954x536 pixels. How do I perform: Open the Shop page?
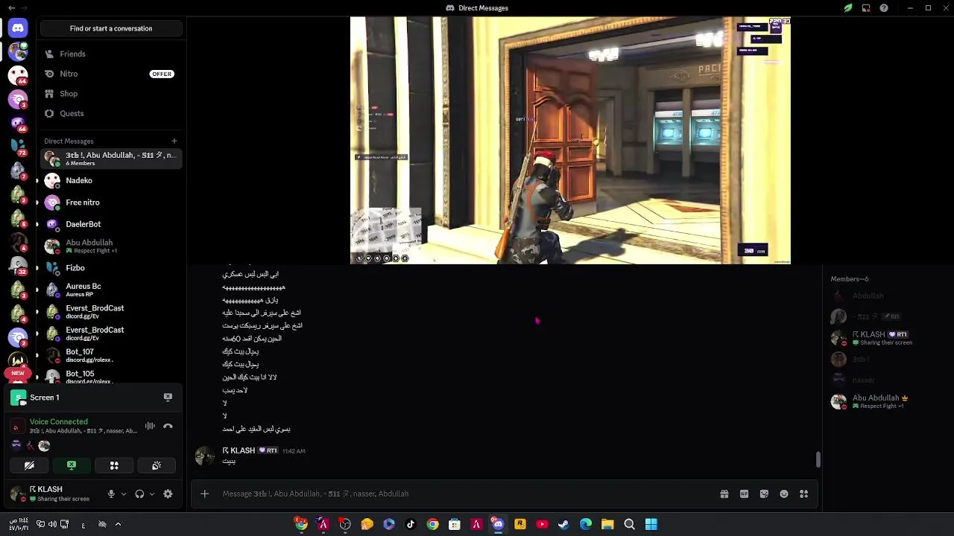[x=111, y=94]
